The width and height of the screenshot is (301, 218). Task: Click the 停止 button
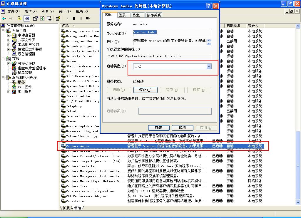(145, 90)
